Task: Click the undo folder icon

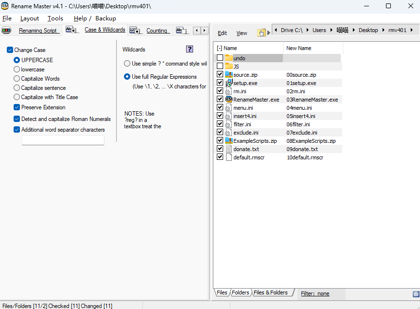Action: click(x=229, y=58)
